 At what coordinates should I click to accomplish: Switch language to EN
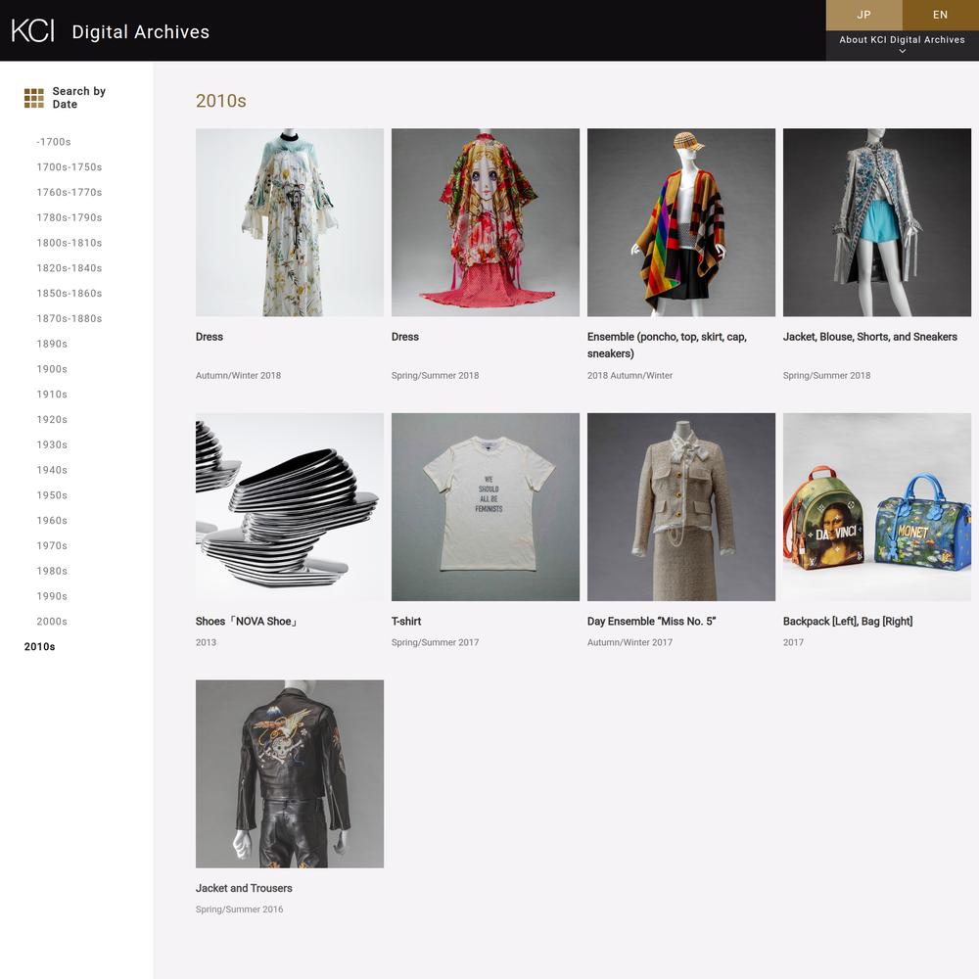pos(940,15)
